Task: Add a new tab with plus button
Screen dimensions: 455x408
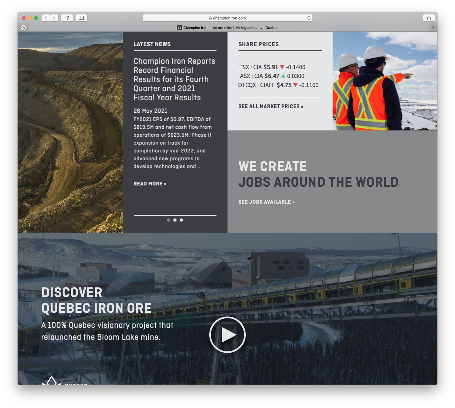Action: (433, 28)
